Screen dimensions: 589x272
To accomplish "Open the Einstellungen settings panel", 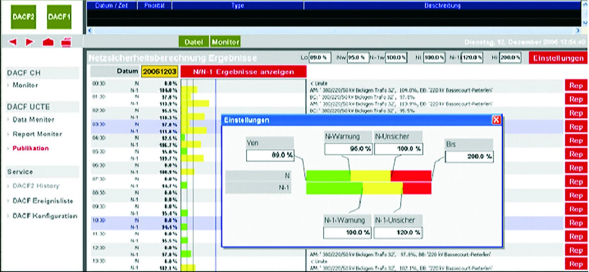I will pyautogui.click(x=558, y=58).
